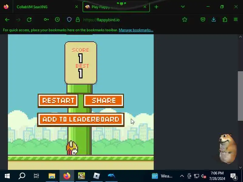Open the Weather widget on taskbar
Image resolution: width=243 pixels, height=182 pixels.
[x=162, y=176]
